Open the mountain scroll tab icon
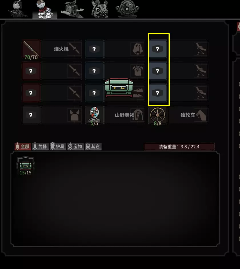 coord(72,9)
